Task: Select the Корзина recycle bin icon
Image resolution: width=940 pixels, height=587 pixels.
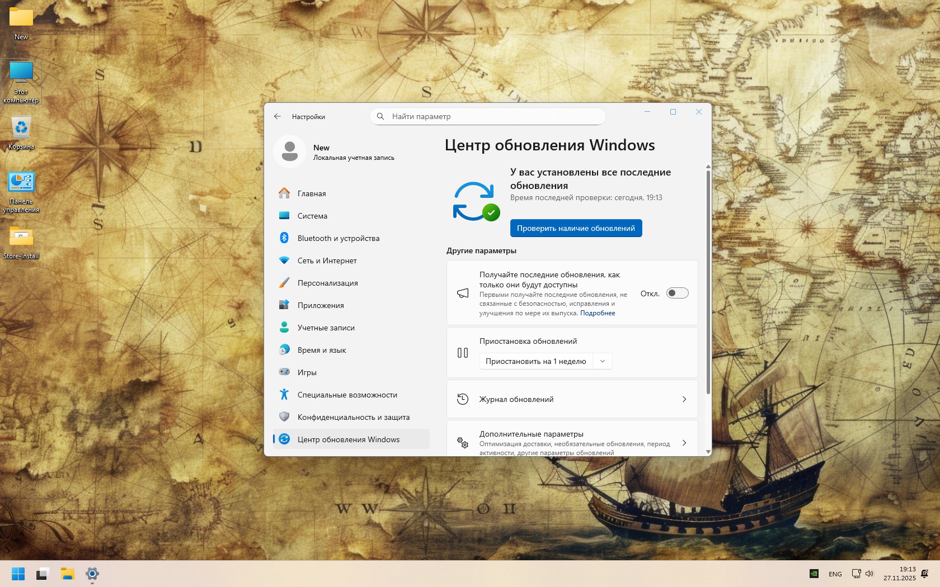Action: [21, 133]
